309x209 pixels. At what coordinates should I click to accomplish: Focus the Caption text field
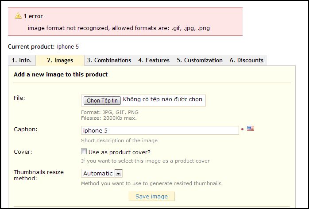coord(160,130)
